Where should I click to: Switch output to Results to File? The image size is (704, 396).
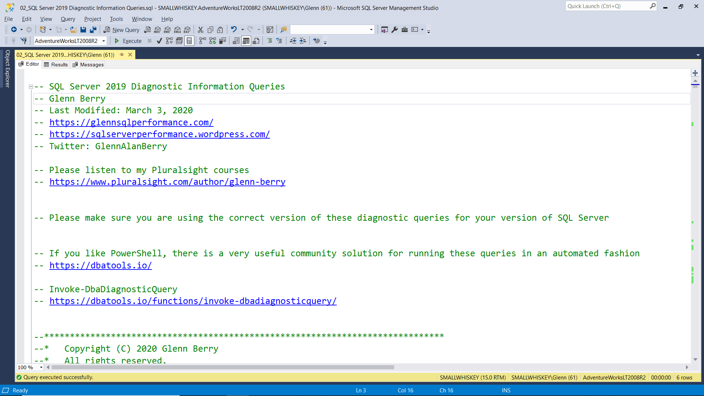pyautogui.click(x=256, y=41)
